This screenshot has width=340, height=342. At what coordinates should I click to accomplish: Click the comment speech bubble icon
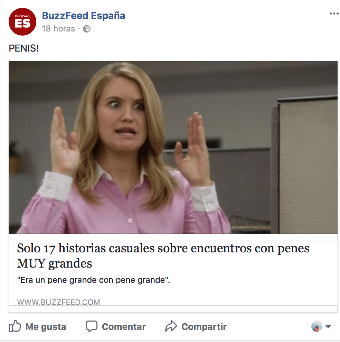[x=92, y=326]
